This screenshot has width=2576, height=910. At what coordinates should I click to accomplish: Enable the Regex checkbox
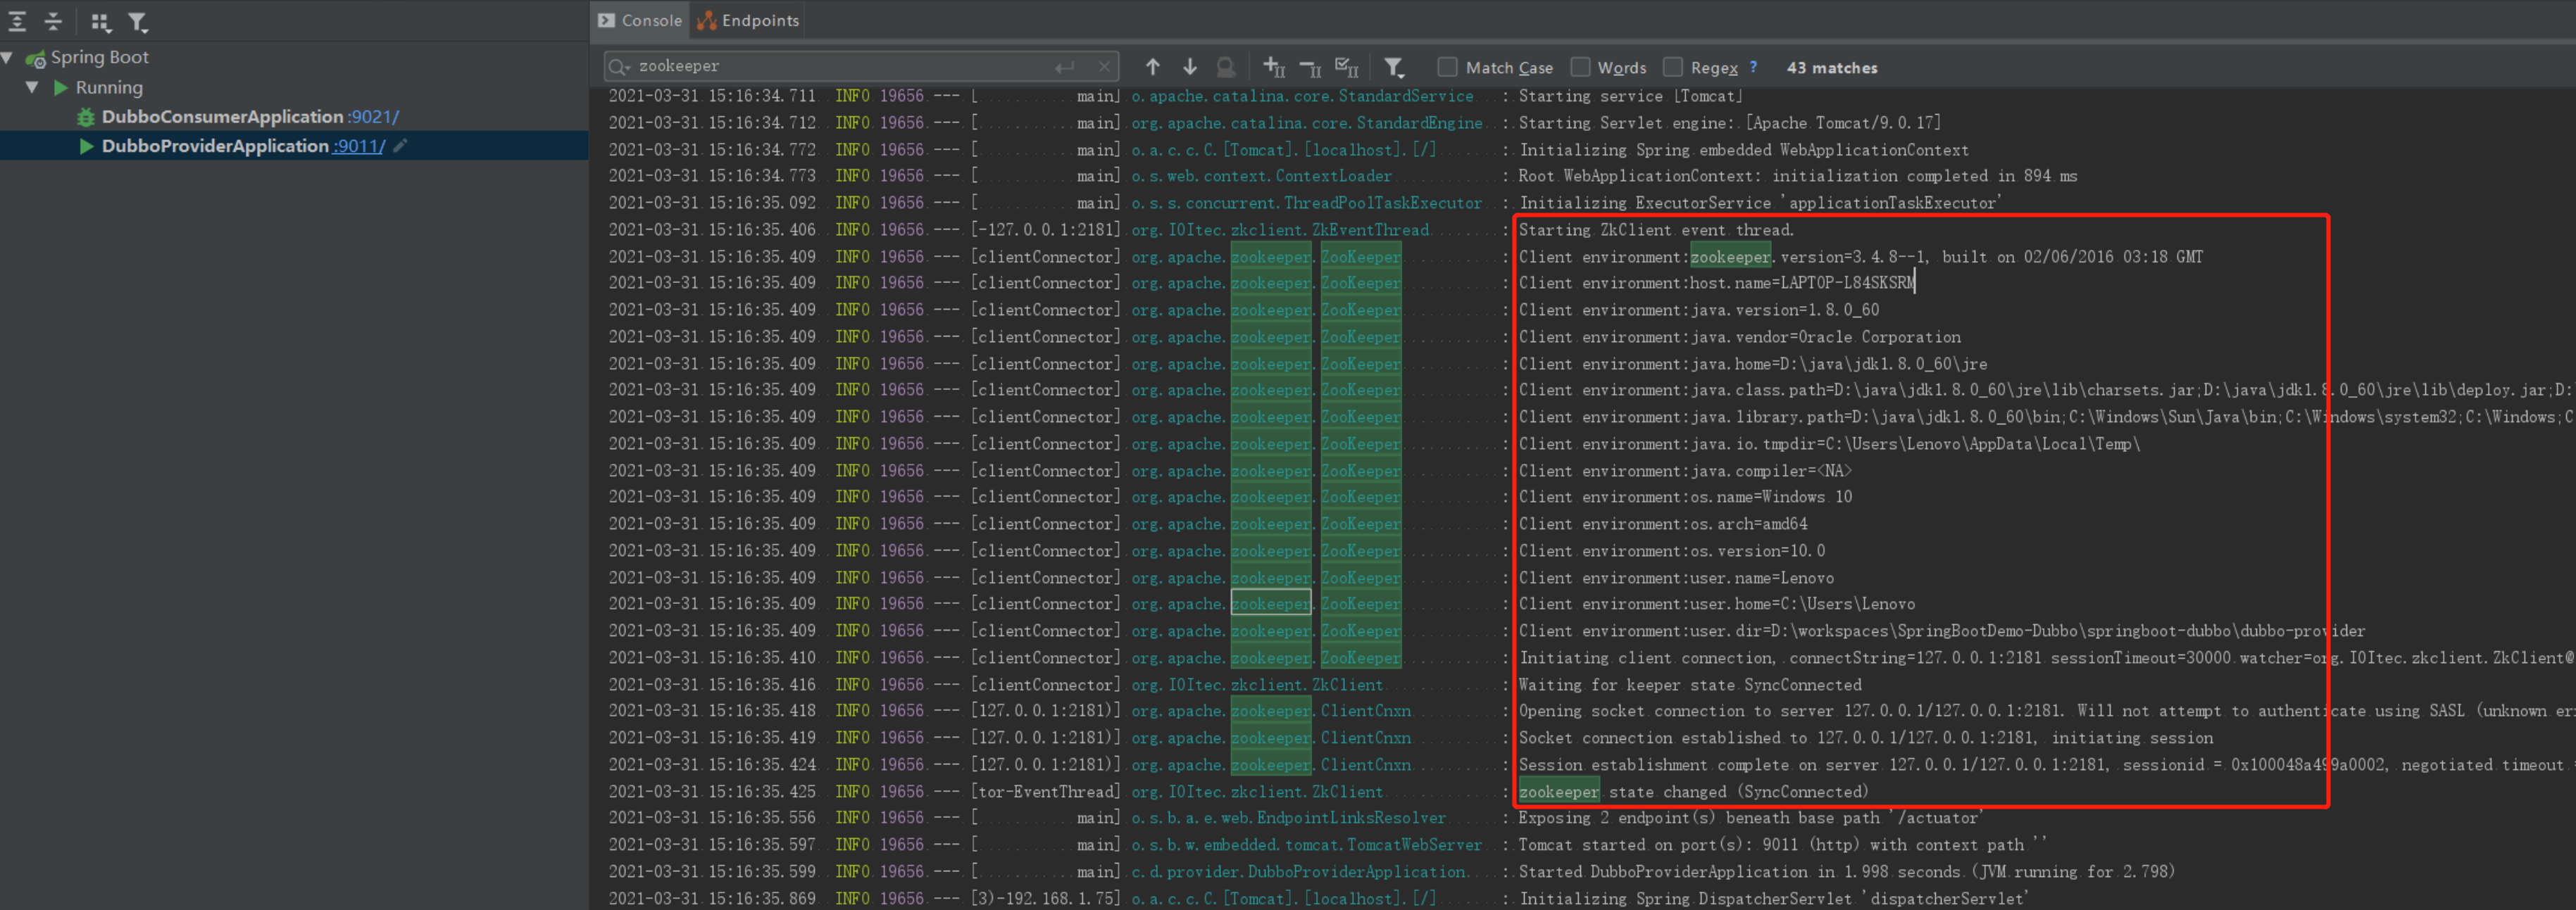[x=1673, y=67]
